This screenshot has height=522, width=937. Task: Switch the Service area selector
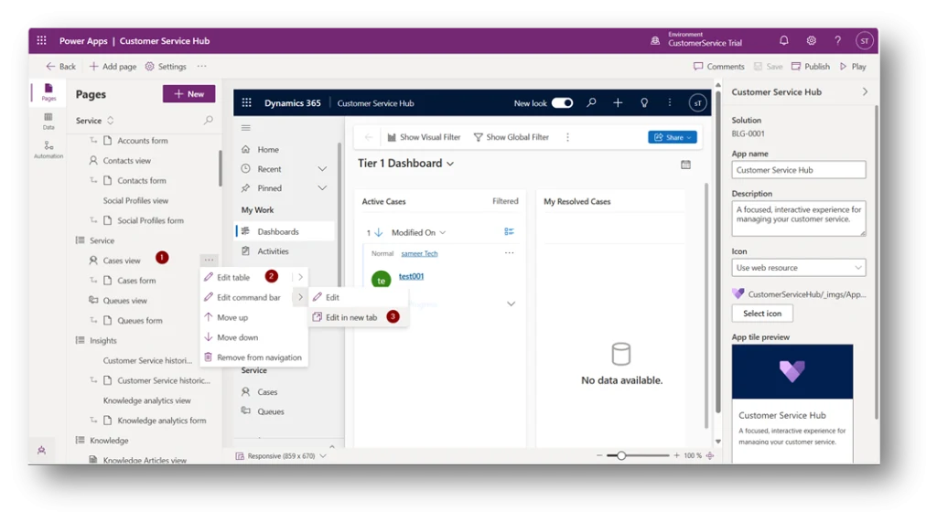(94, 120)
